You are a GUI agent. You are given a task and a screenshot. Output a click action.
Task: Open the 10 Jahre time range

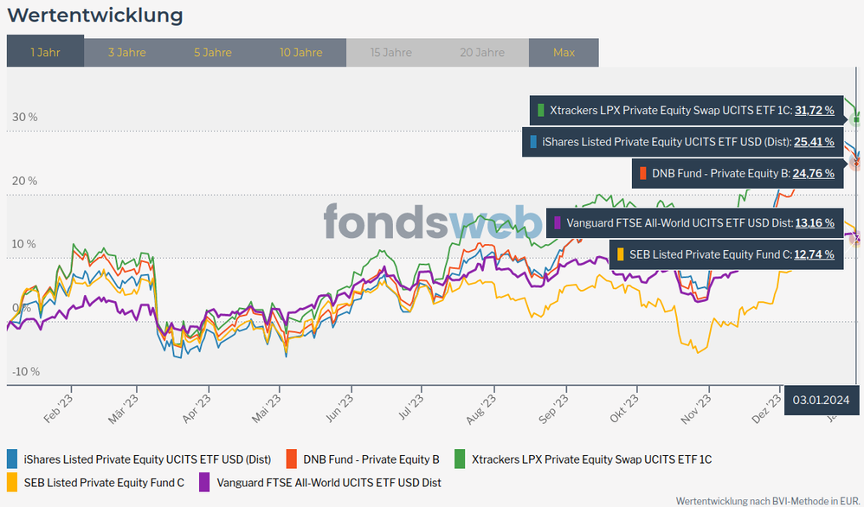[300, 52]
